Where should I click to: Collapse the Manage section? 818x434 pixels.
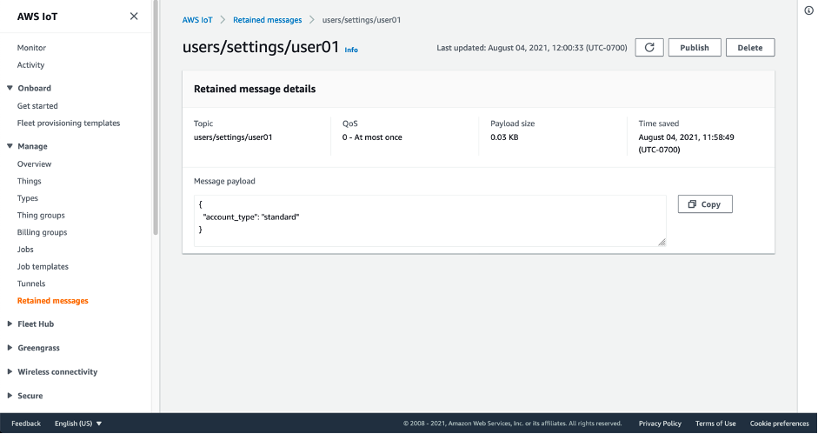[10, 146]
